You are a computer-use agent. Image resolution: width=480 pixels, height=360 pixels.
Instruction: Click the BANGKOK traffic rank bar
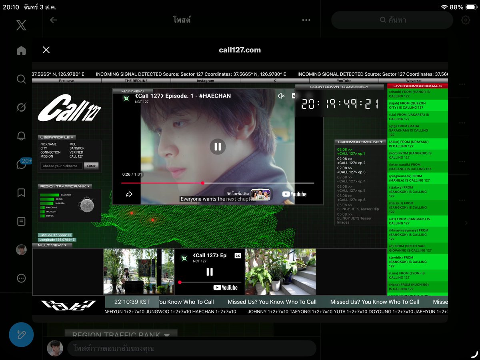pos(50,195)
